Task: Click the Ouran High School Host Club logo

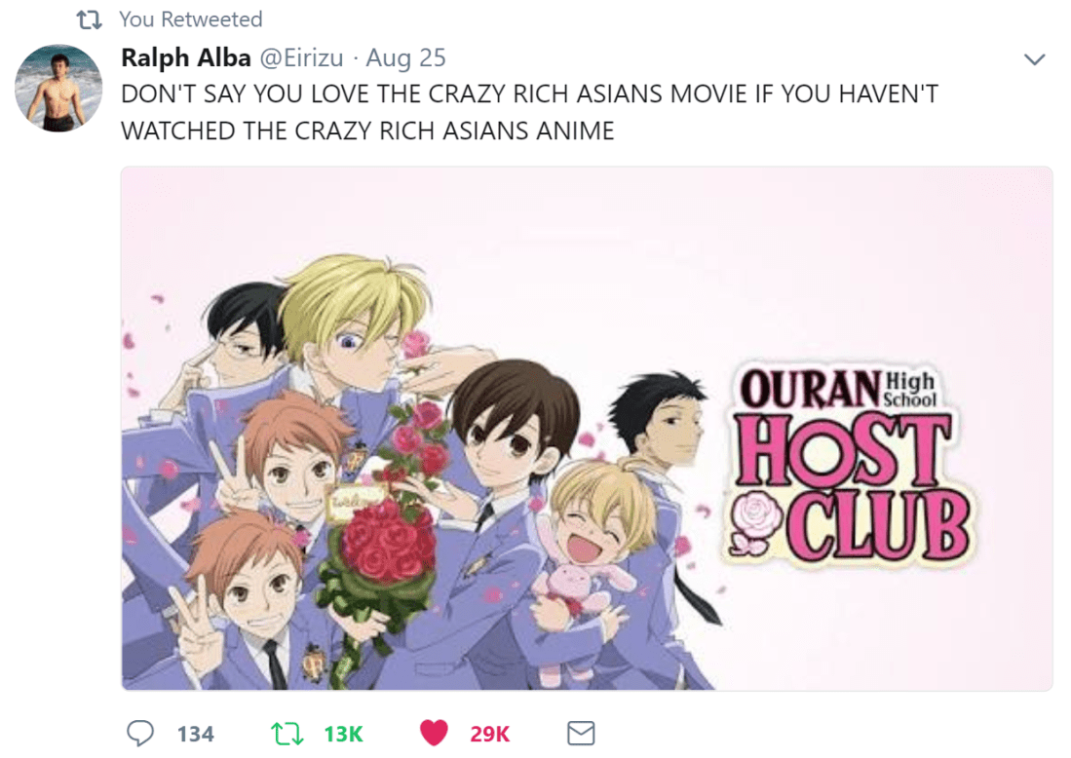Action: pyautogui.click(x=846, y=465)
